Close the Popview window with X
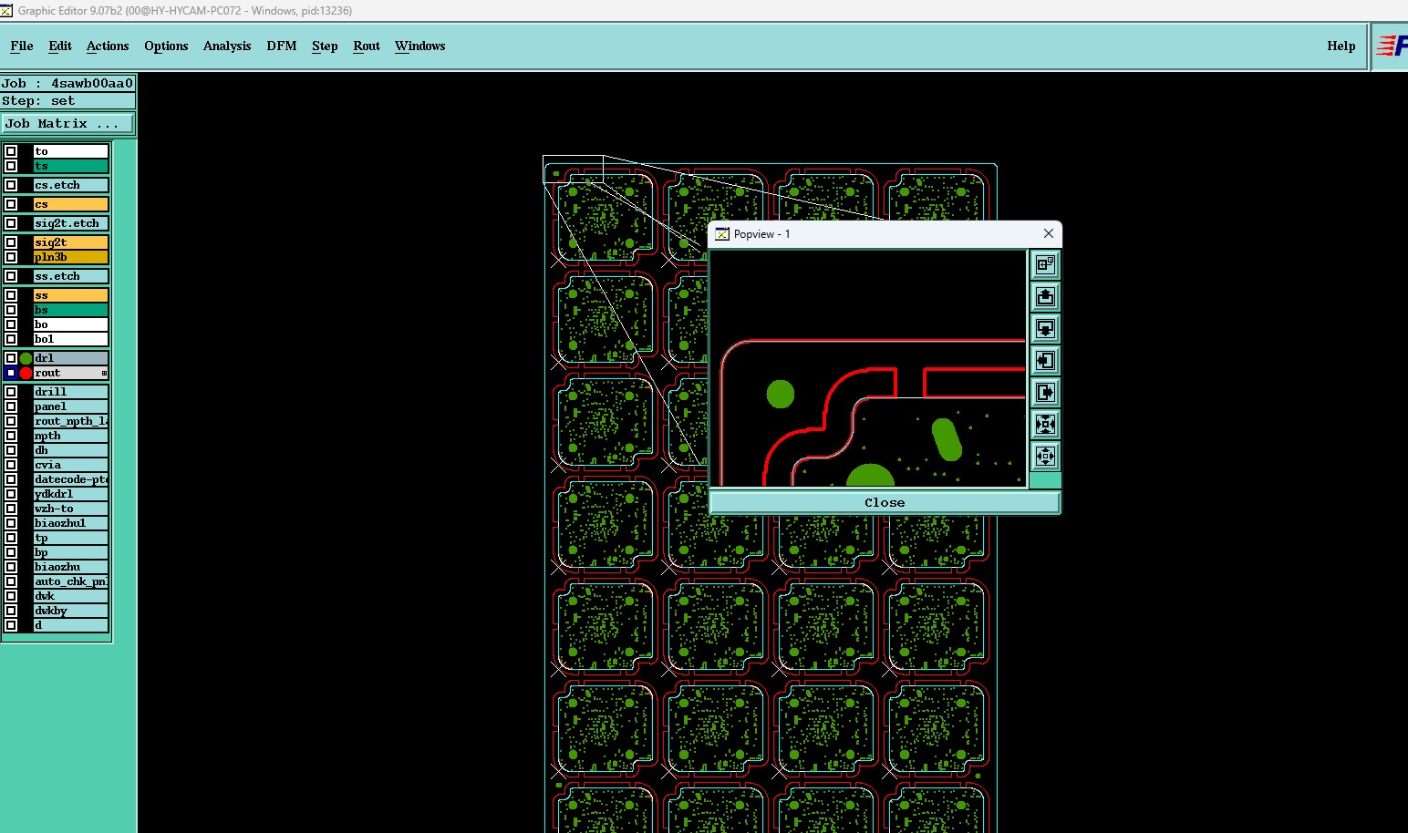 (x=1049, y=233)
